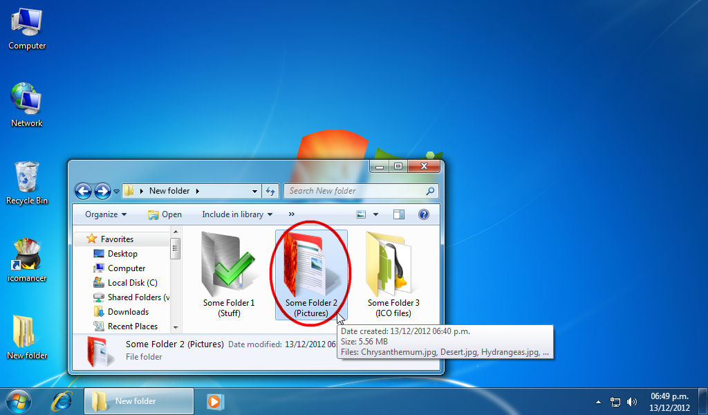The image size is (708, 415).
Task: Select the Network desktop icon
Action: (x=27, y=104)
